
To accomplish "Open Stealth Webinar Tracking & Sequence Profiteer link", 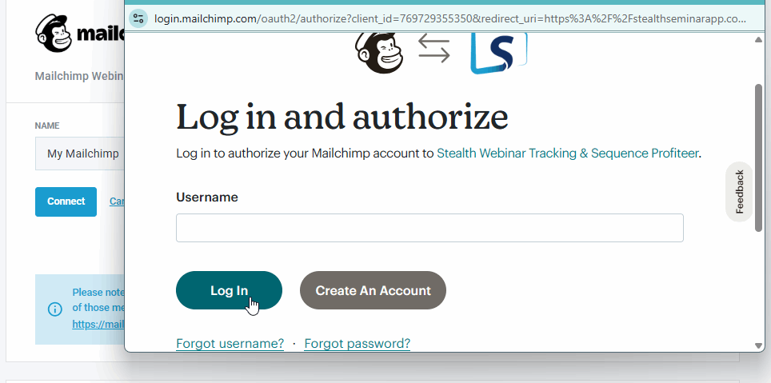I will click(x=567, y=154).
